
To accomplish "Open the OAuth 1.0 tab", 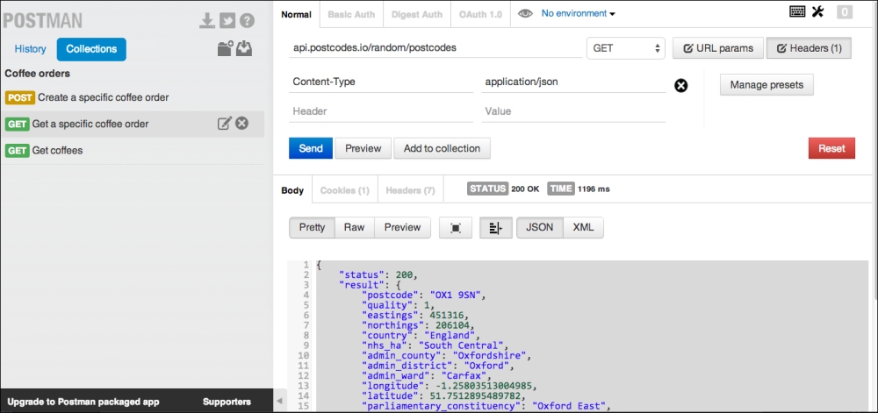I will 480,15.
